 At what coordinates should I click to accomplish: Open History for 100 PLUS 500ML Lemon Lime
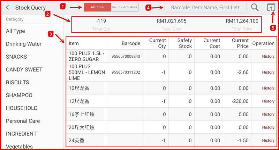(268, 72)
